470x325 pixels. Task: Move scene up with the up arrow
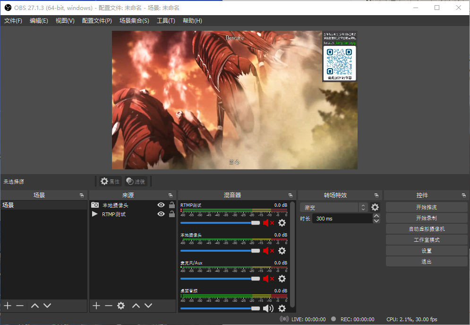pyautogui.click(x=35, y=306)
